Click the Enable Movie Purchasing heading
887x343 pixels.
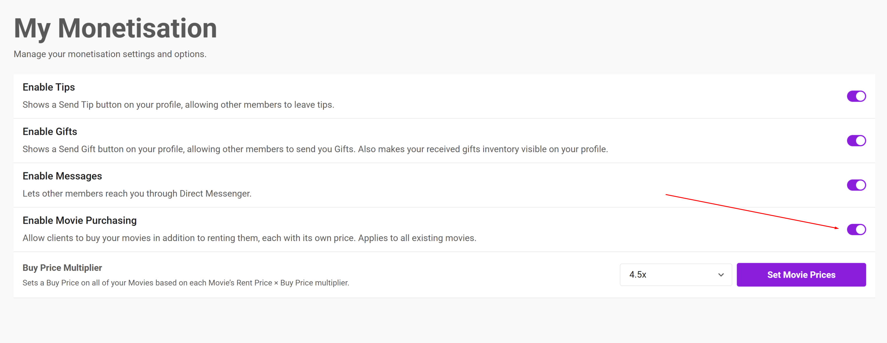point(80,220)
